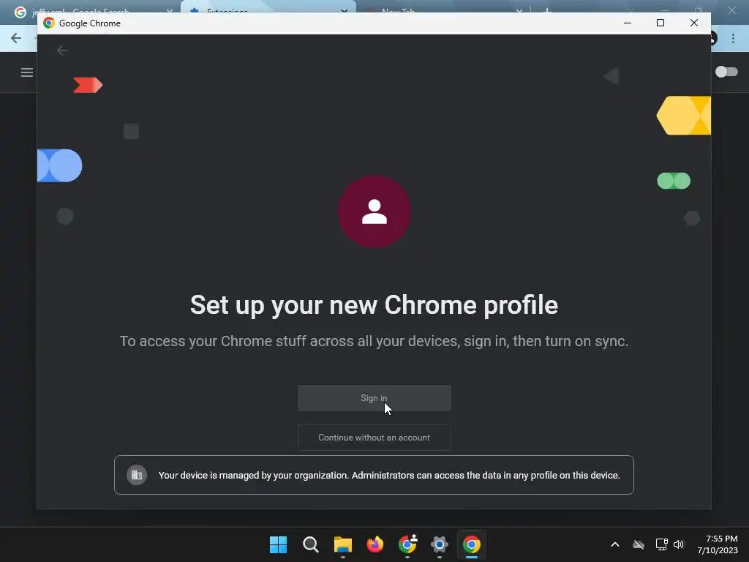
Task: Maximize the Google Chrome profile window
Action: coord(660,23)
